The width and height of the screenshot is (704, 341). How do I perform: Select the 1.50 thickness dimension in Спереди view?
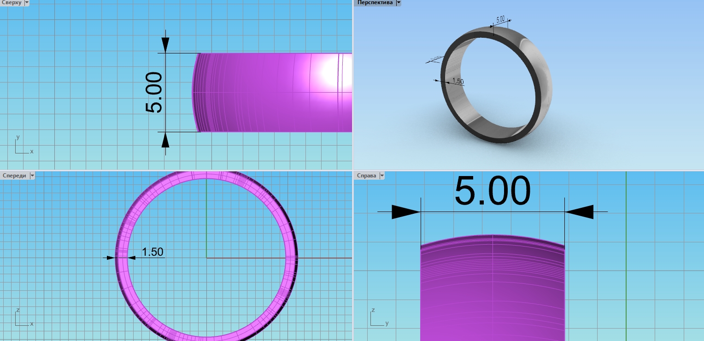[153, 252]
